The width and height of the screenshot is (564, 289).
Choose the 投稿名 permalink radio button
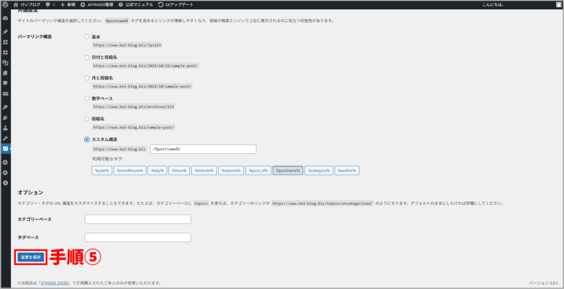point(86,119)
